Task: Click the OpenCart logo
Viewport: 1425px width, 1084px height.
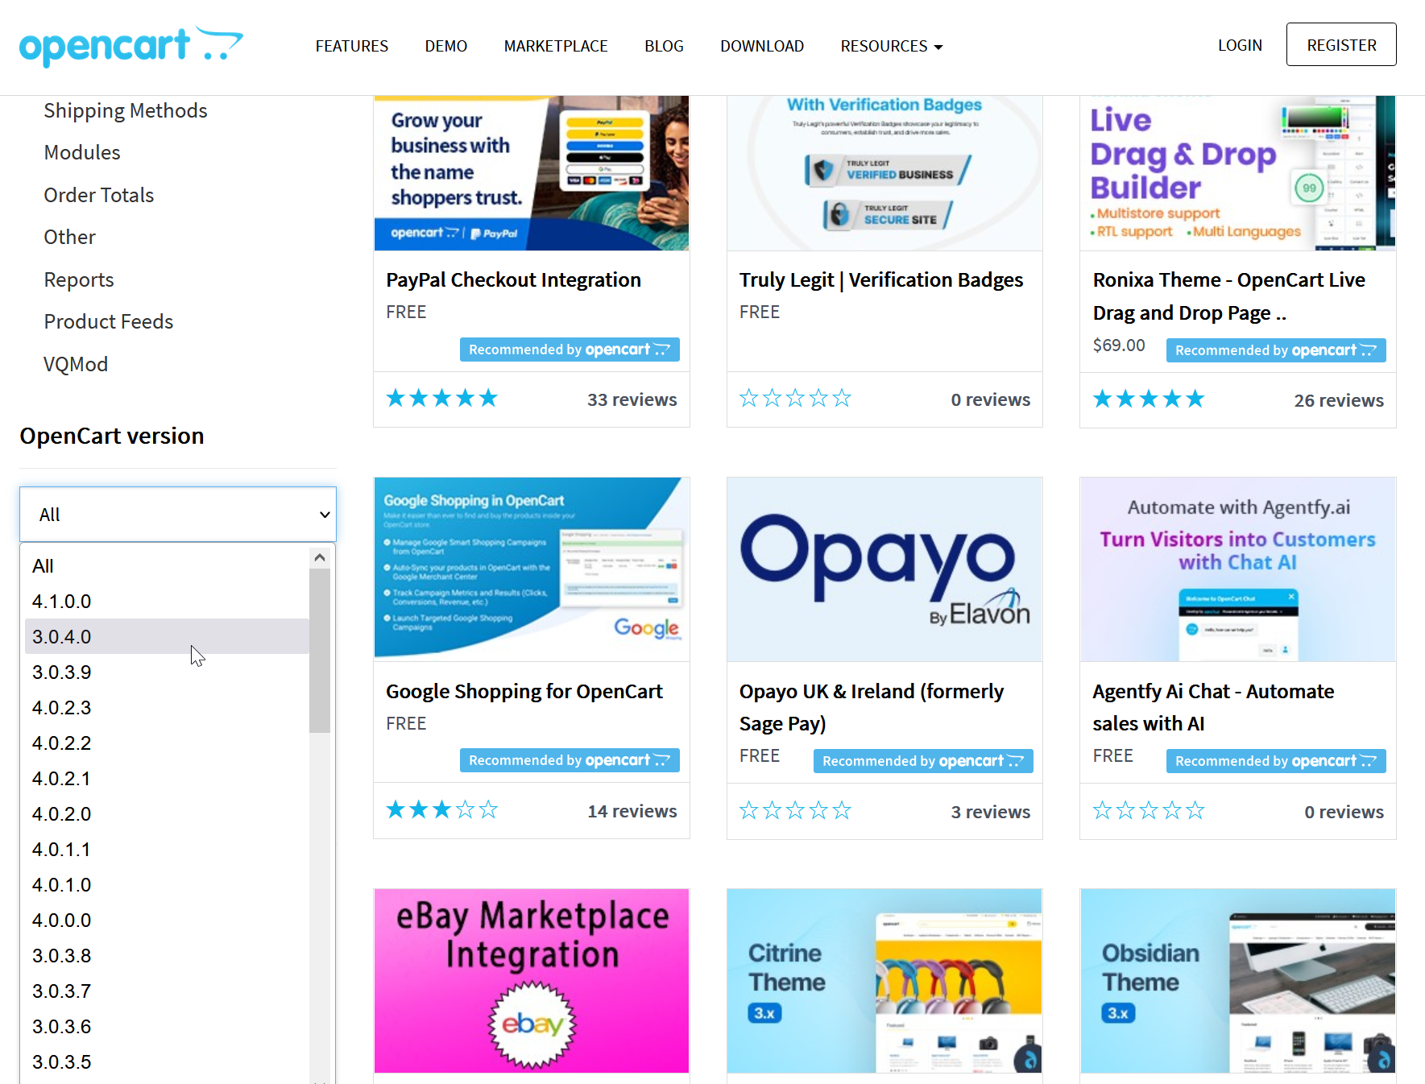Action: pyautogui.click(x=131, y=46)
